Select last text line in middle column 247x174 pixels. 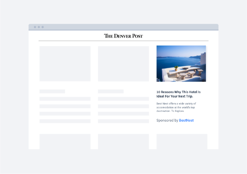tap(123, 121)
